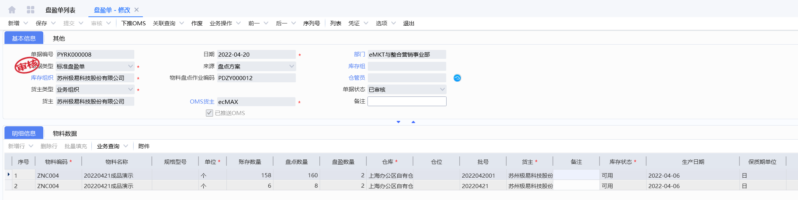Screen dimensions: 798x200
Task: Expand the 选项 dropdown arrow
Action: point(394,23)
